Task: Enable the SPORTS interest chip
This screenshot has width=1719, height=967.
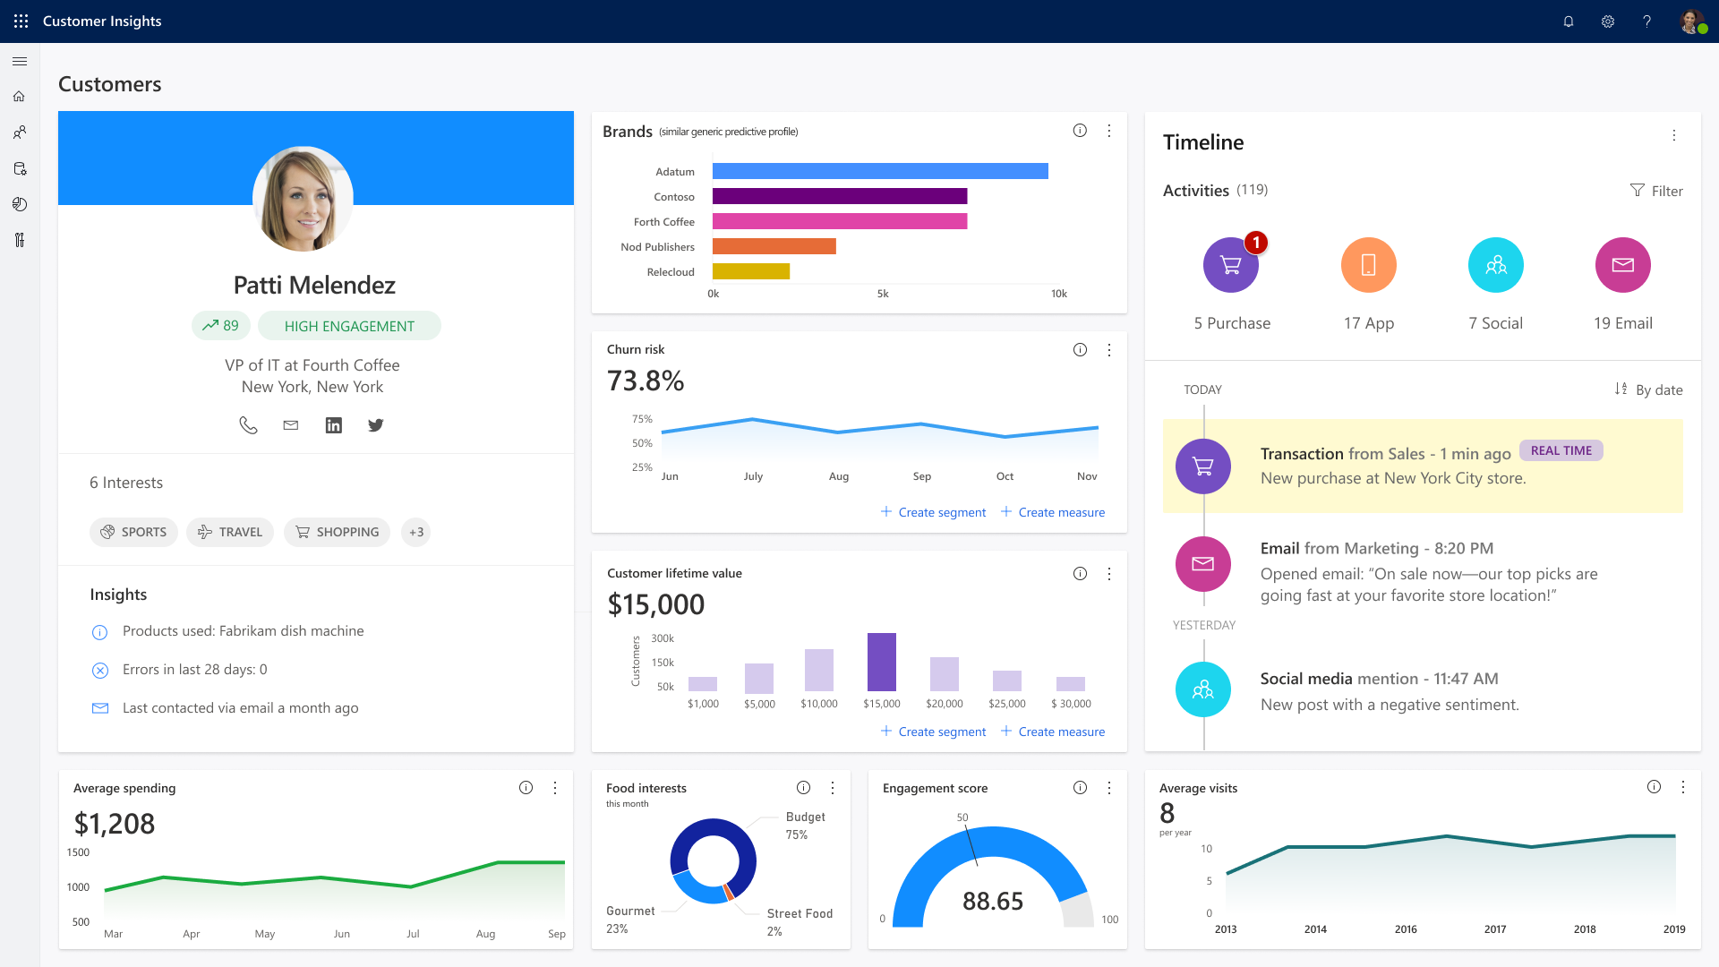Action: coord(133,532)
